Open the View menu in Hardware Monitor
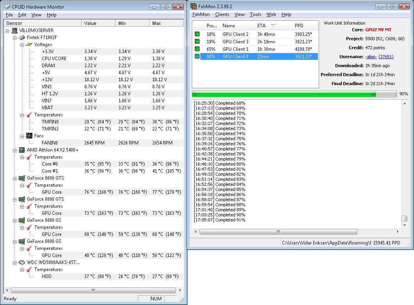The image size is (414, 305). (x=36, y=15)
